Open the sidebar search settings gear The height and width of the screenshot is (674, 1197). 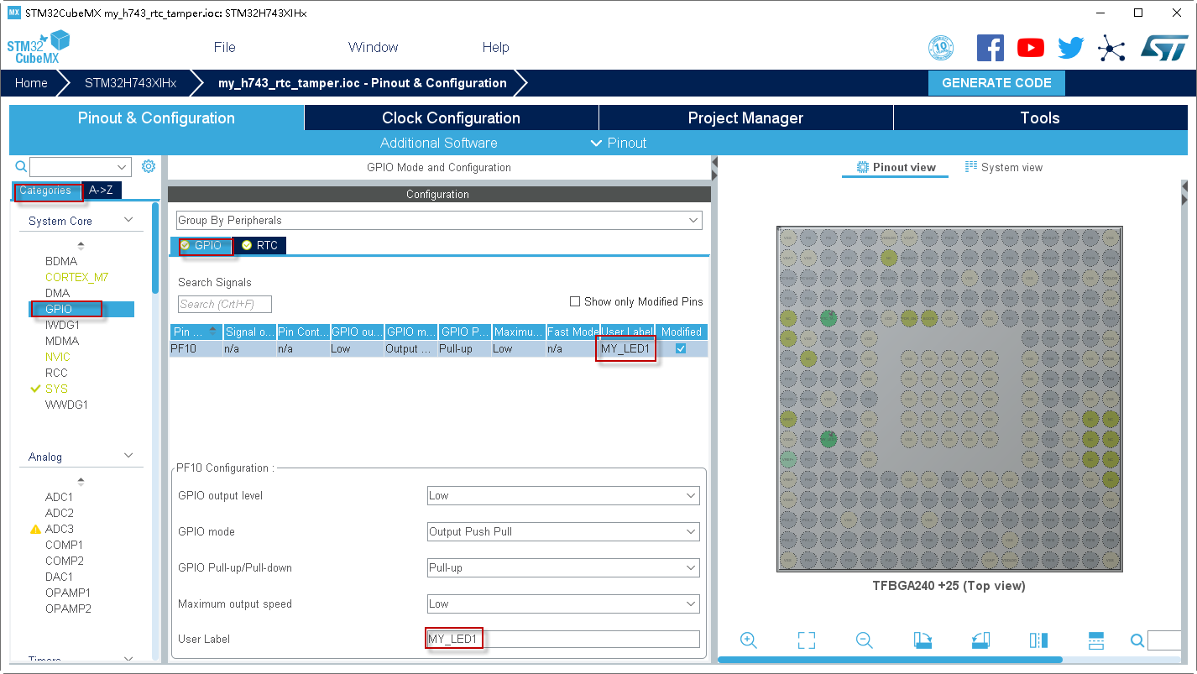click(x=149, y=166)
